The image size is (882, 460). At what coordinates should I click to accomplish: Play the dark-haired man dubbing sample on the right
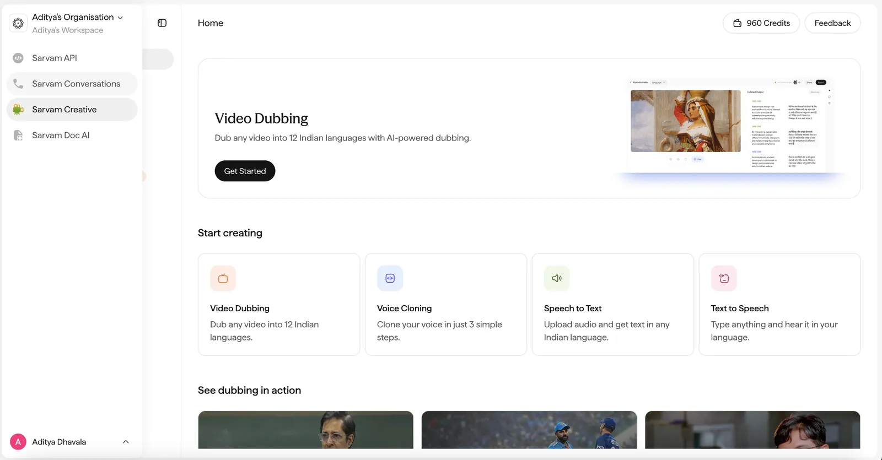[x=752, y=430]
